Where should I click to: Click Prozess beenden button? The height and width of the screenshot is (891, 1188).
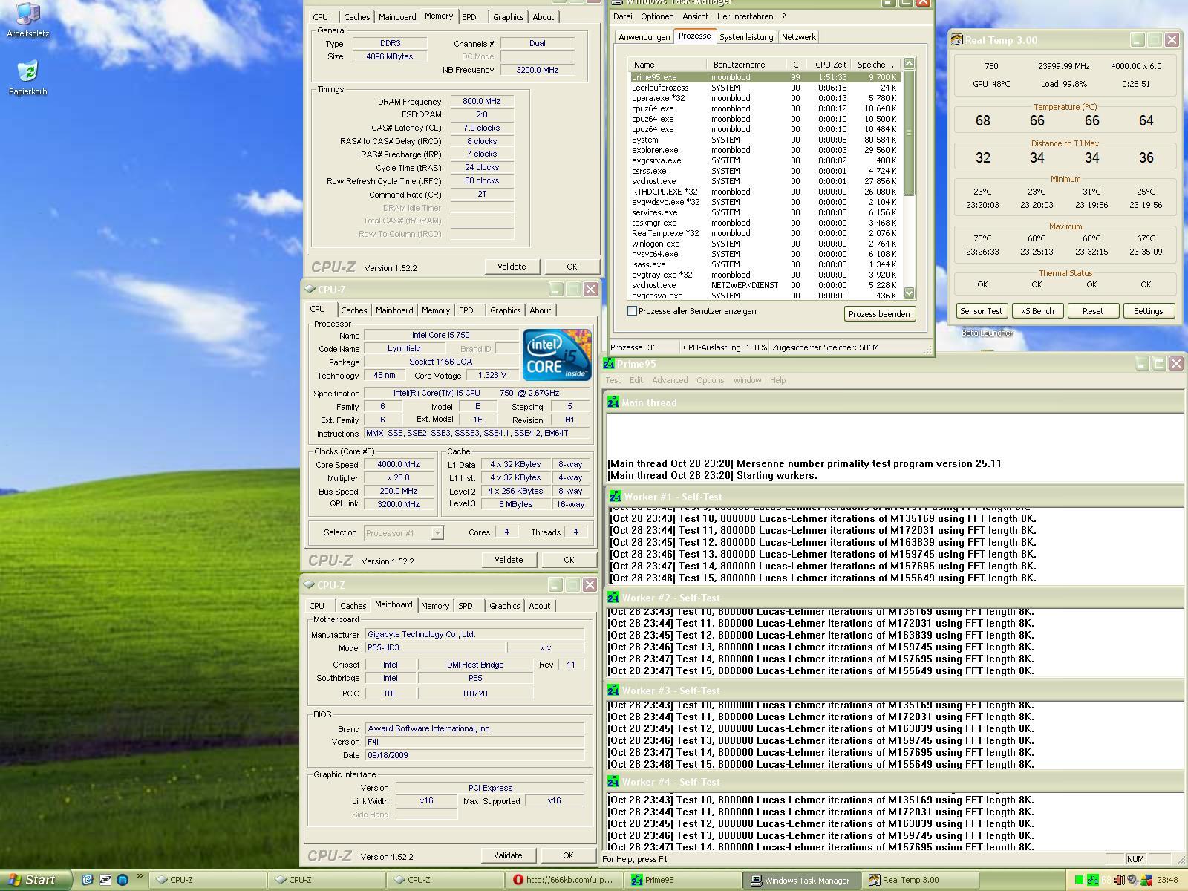tap(879, 314)
